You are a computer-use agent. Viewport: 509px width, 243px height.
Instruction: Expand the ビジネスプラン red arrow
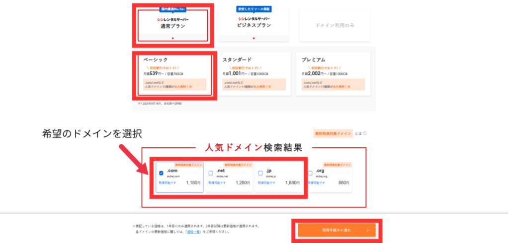(254, 38)
